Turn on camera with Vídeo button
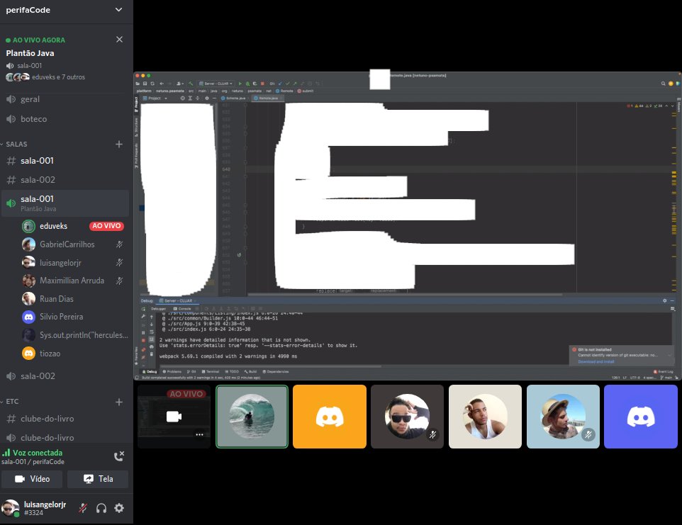682x525 pixels. [32, 479]
